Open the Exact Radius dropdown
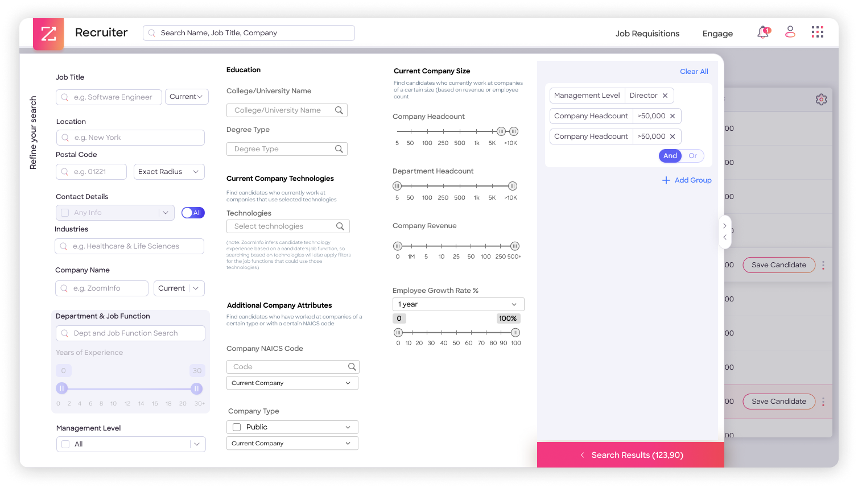858x488 pixels. [169, 172]
